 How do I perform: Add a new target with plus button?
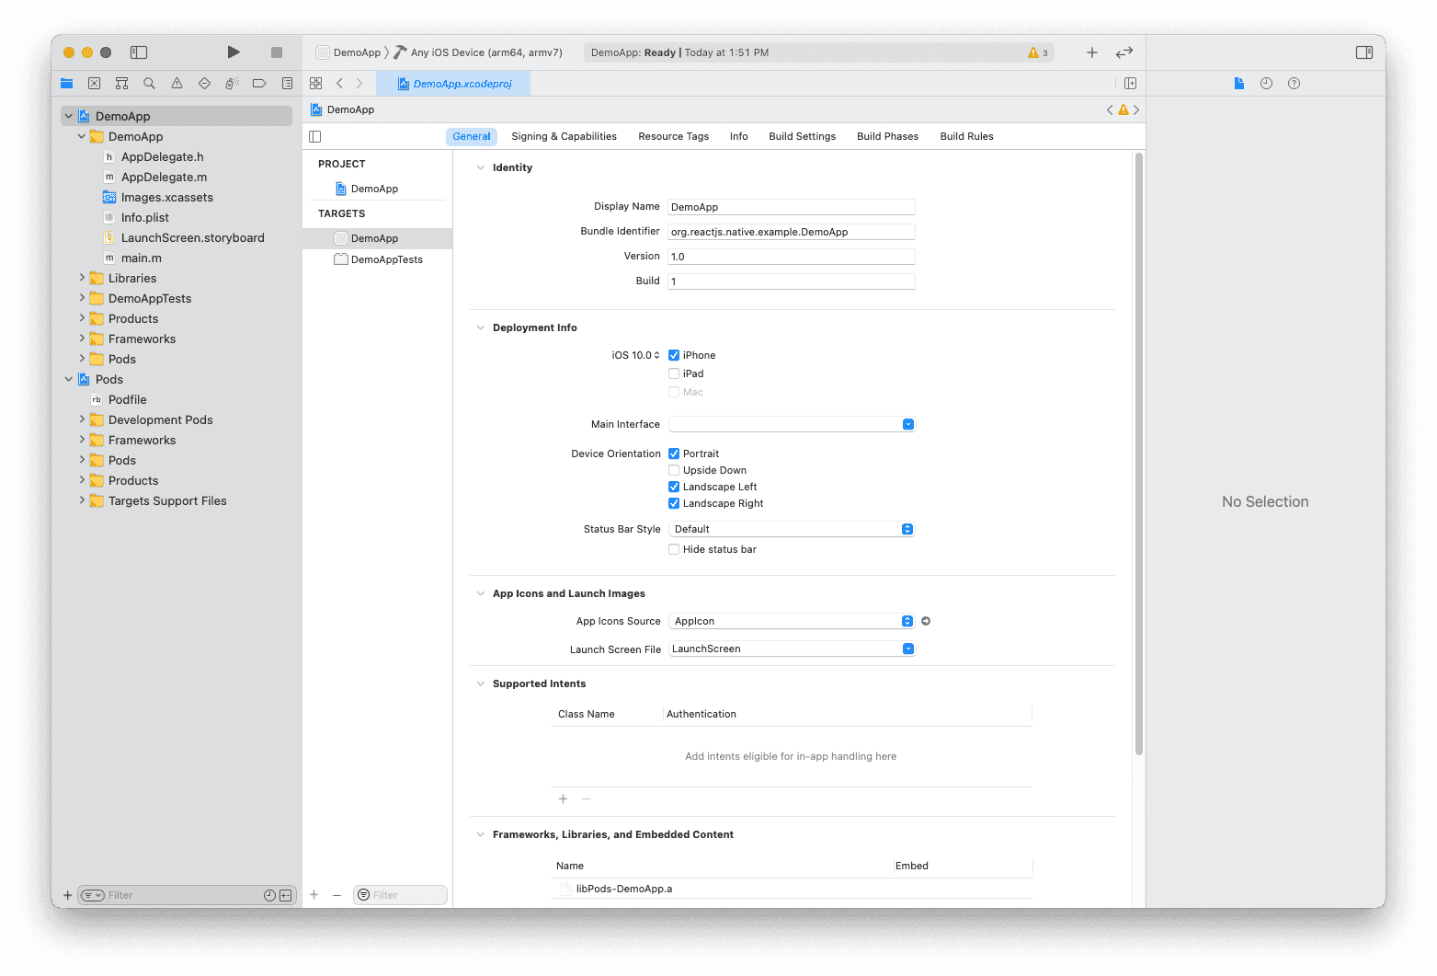coord(314,895)
